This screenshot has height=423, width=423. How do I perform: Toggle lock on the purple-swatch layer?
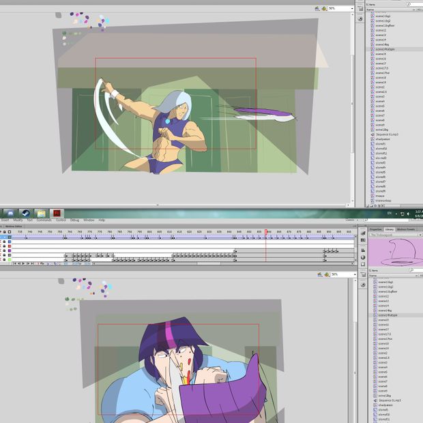(5, 250)
